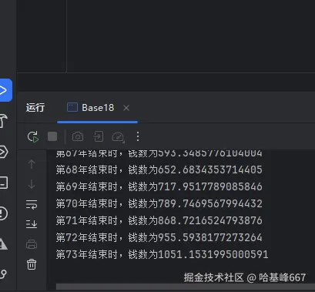Click the restore layout exit icon

pyautogui.click(x=99, y=136)
